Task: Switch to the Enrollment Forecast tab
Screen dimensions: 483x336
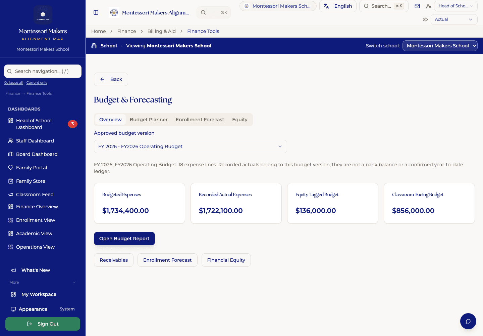Action: coord(200,120)
